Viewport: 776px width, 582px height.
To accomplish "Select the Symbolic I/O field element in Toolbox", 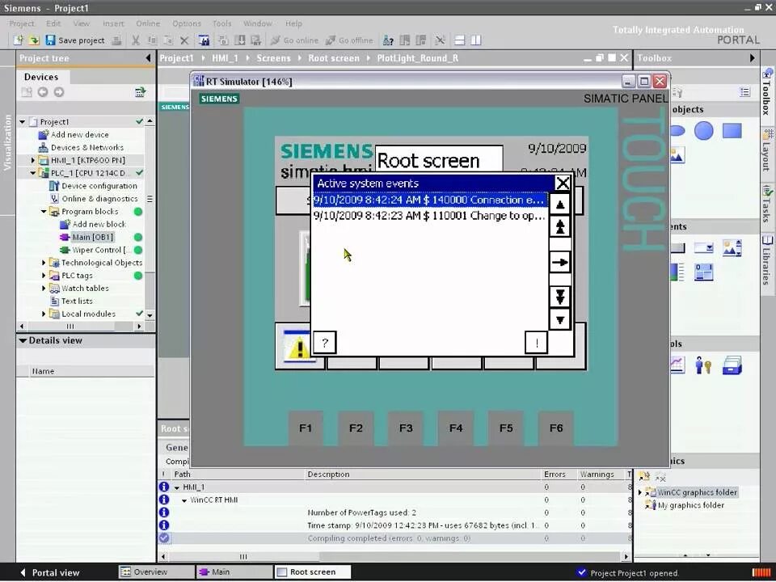I will [703, 248].
